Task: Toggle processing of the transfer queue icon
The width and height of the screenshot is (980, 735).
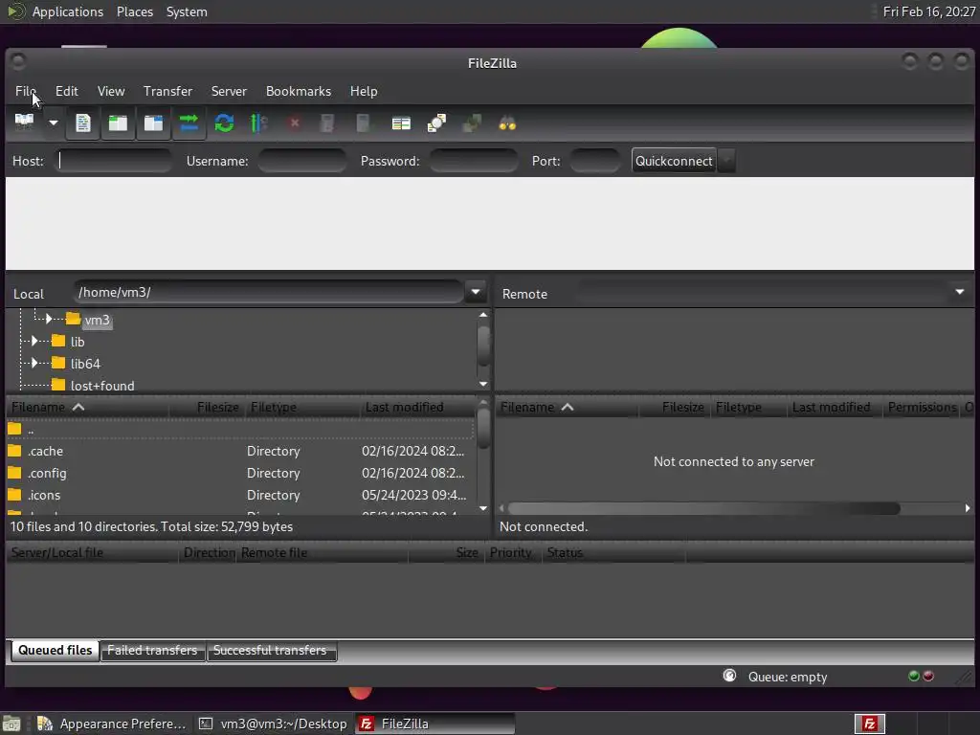Action: point(258,122)
